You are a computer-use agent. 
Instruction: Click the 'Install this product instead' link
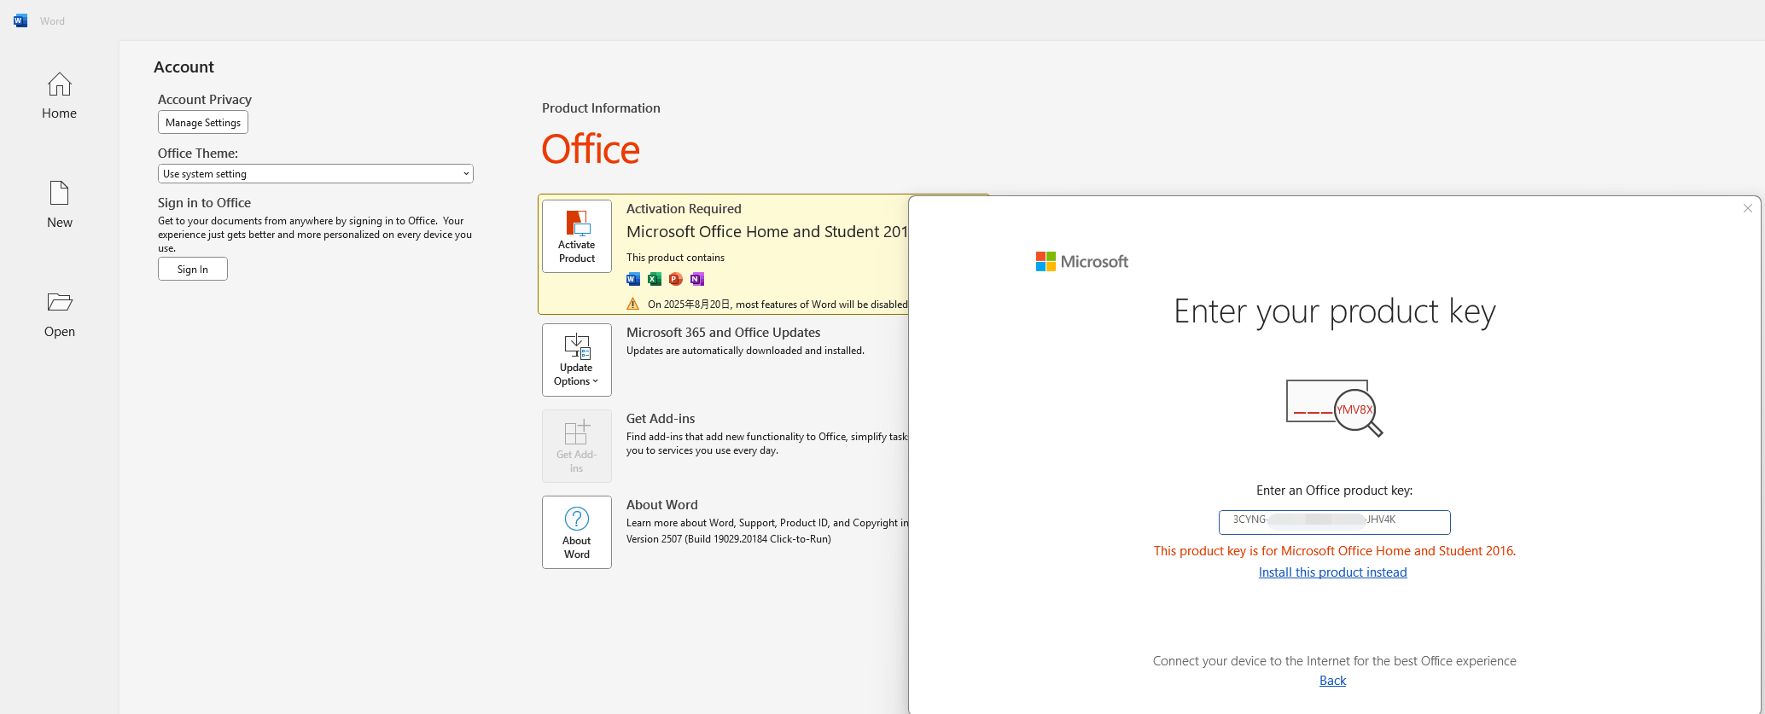click(x=1332, y=572)
